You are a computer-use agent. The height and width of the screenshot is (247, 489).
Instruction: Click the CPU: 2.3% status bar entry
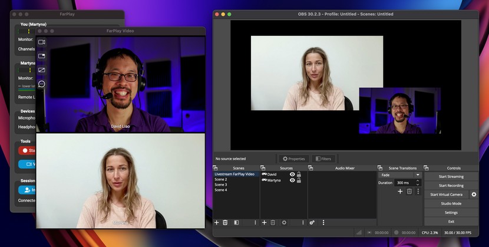click(x=429, y=233)
